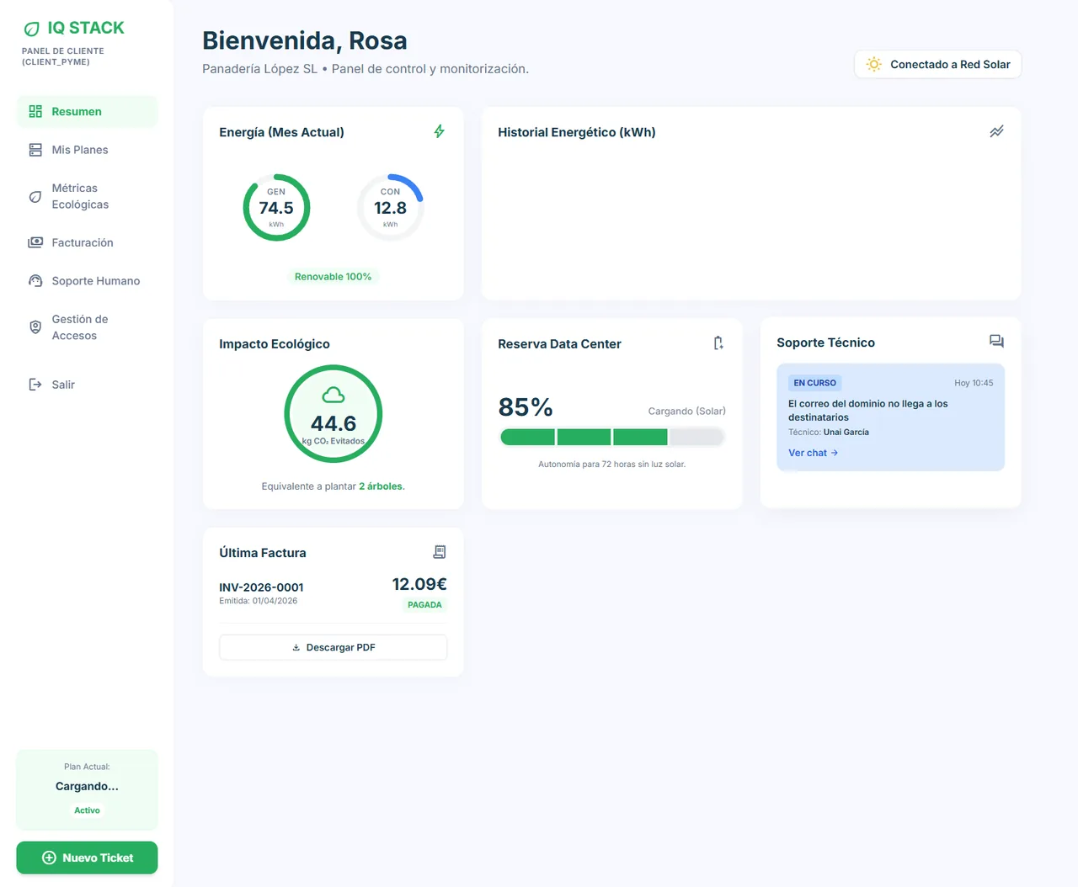1078x887 pixels.
Task: Click the IQ STACK leaf logo icon
Action: [x=31, y=29]
